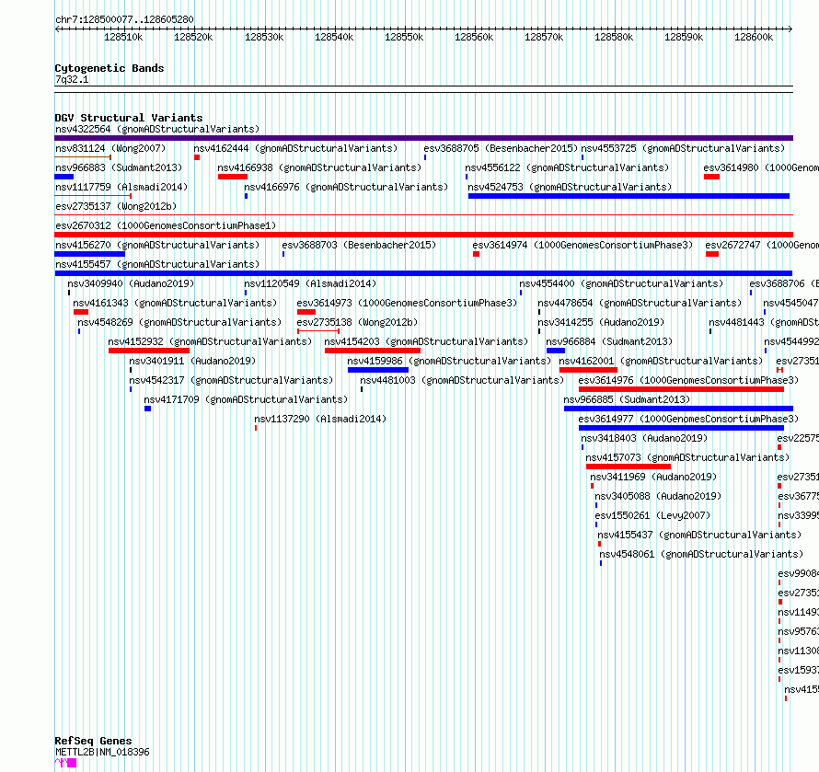Viewport: 819px width, 772px height.
Task: Click the red nsv4154203 variant bar
Action: 373,351
